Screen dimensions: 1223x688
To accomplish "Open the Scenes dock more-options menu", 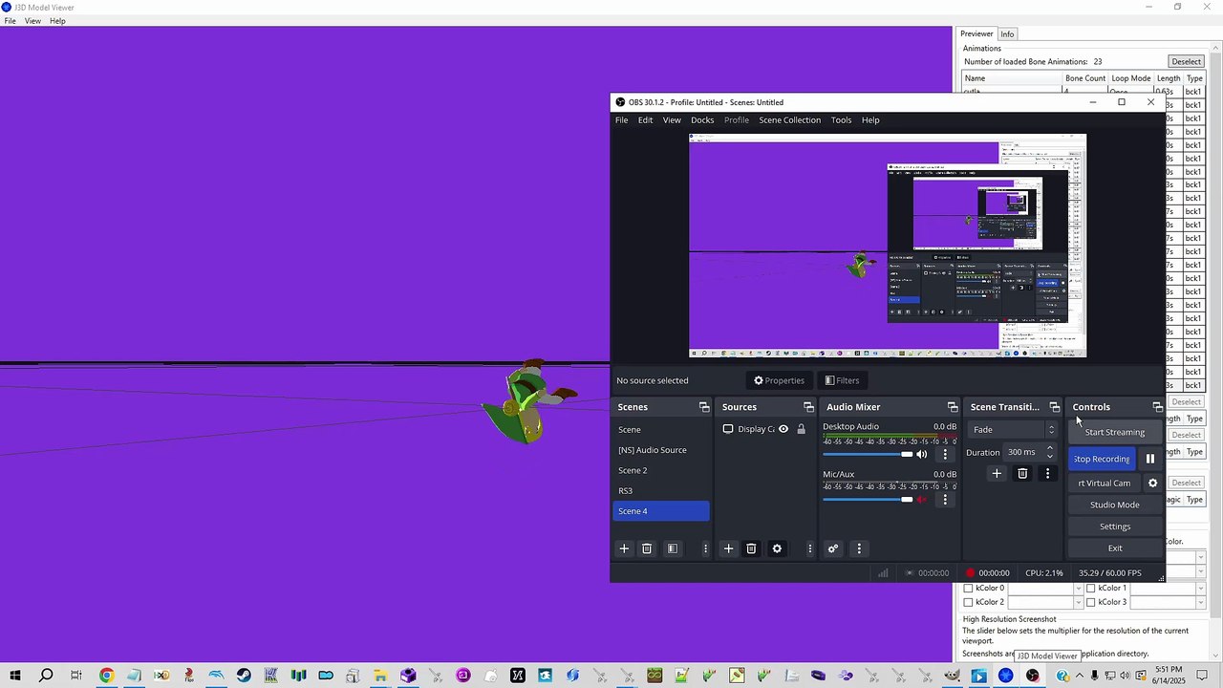I will [706, 548].
